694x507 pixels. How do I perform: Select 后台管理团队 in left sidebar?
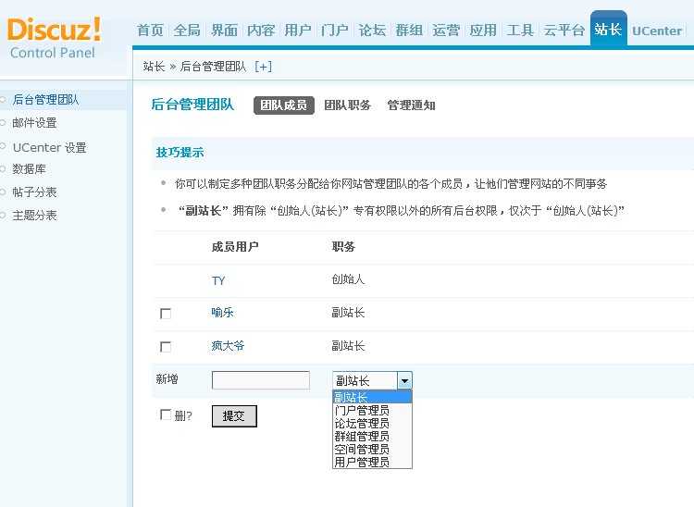(x=45, y=100)
